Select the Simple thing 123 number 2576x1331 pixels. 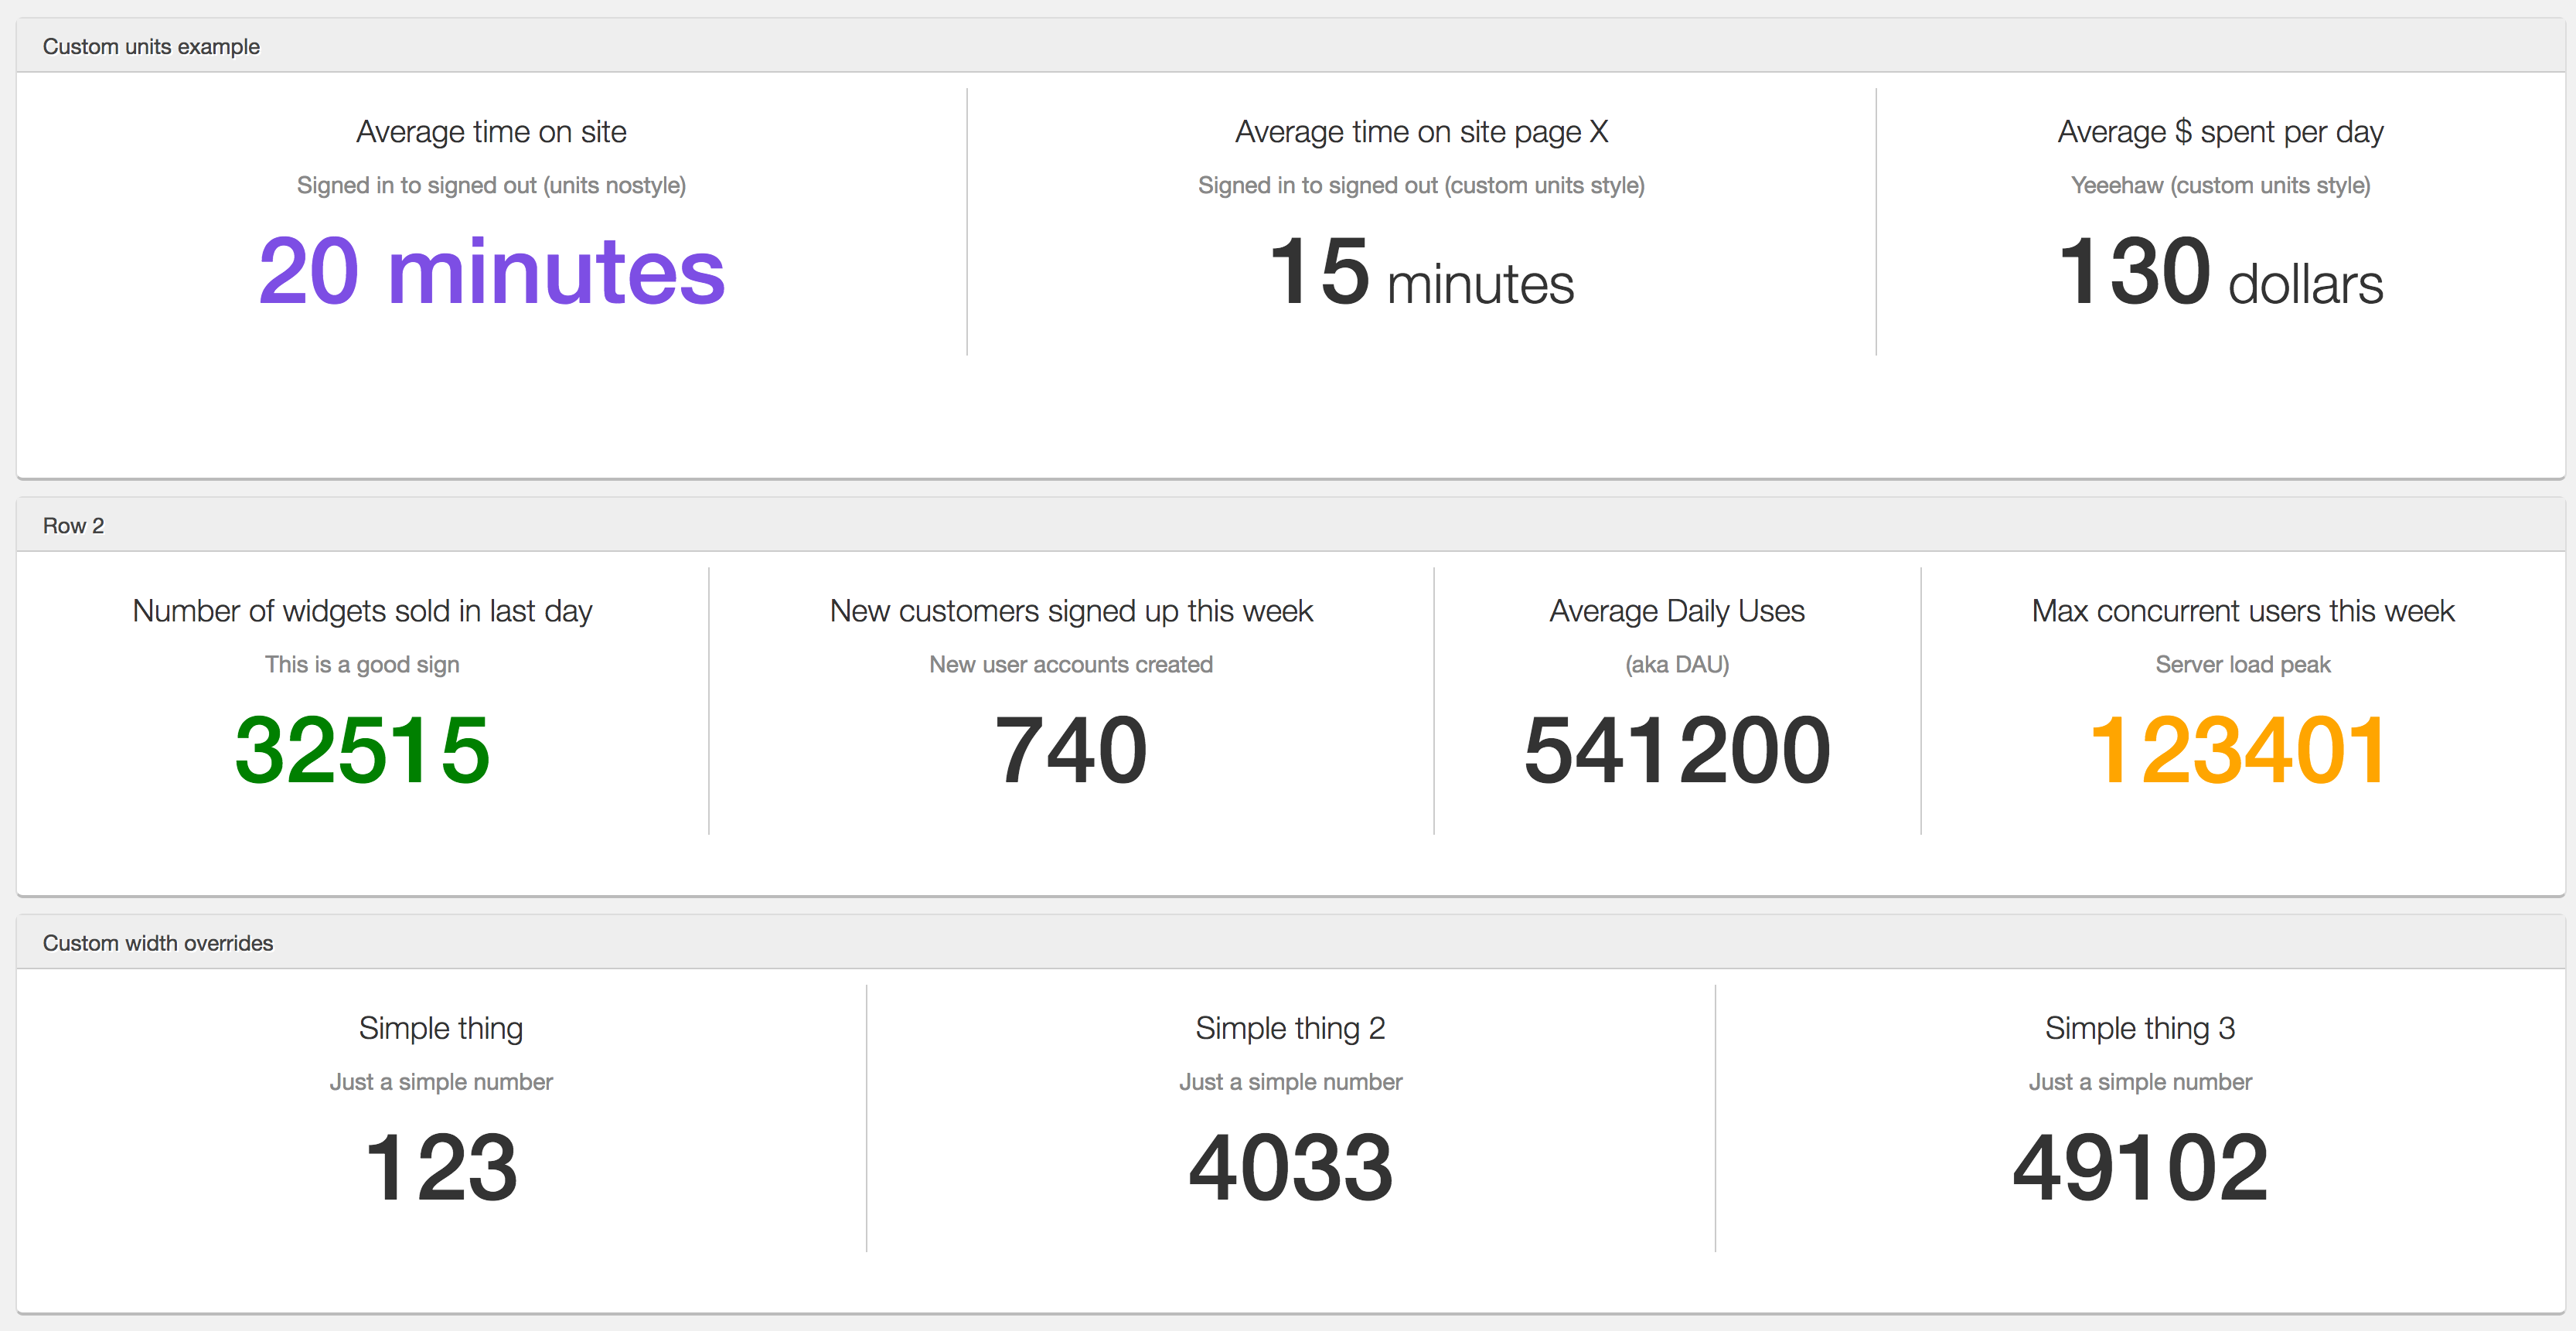pyautogui.click(x=441, y=1167)
